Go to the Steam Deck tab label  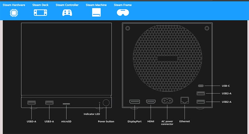pyautogui.click(x=40, y=5)
